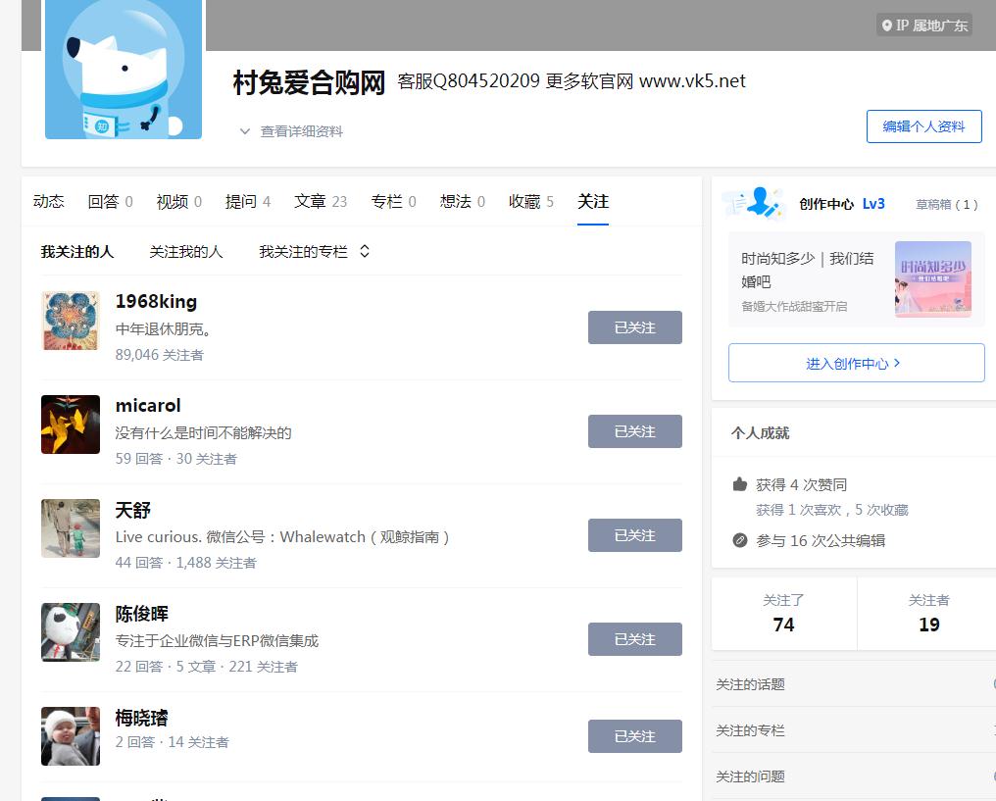Open 陈俊晖's panda avatar

71,632
